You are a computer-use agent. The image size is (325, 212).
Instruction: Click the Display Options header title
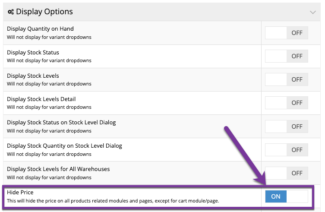tap(44, 12)
